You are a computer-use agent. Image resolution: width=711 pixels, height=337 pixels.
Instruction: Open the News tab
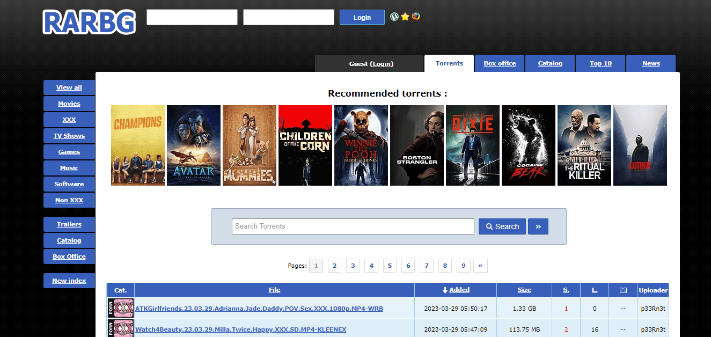pyautogui.click(x=651, y=63)
